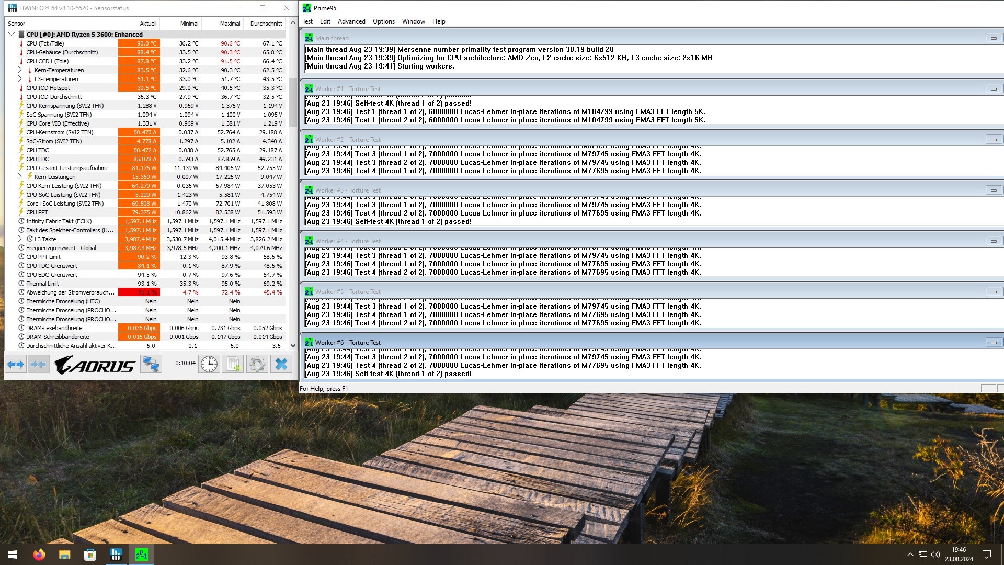Click the expand columns arrows button in HWiNFO
The image size is (1004, 565).
coord(16,364)
